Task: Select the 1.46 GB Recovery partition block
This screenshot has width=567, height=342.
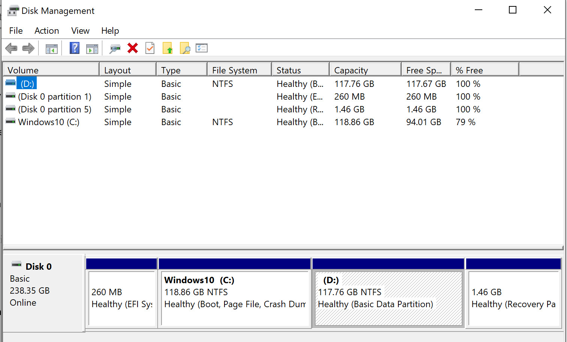Action: [x=513, y=293]
